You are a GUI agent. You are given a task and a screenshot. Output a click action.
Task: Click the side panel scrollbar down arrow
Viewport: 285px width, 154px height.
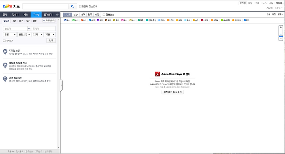click(59, 148)
